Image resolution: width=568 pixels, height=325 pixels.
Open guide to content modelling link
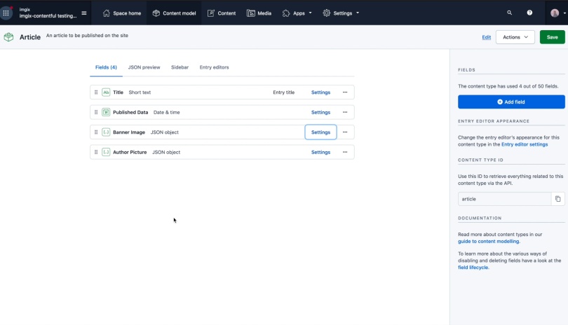(488, 242)
